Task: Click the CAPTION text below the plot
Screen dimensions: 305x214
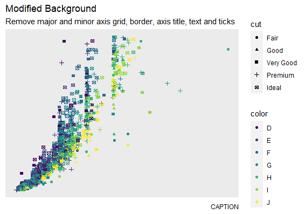Action: point(225,207)
